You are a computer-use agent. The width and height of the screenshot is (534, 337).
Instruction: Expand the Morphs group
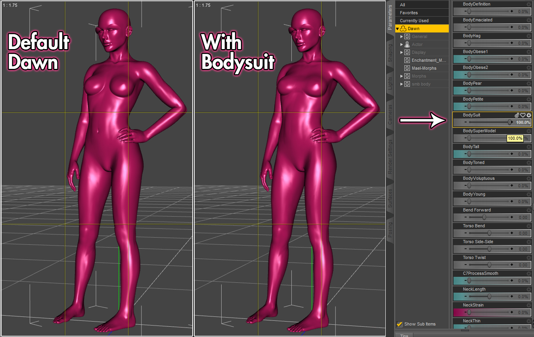click(x=402, y=76)
